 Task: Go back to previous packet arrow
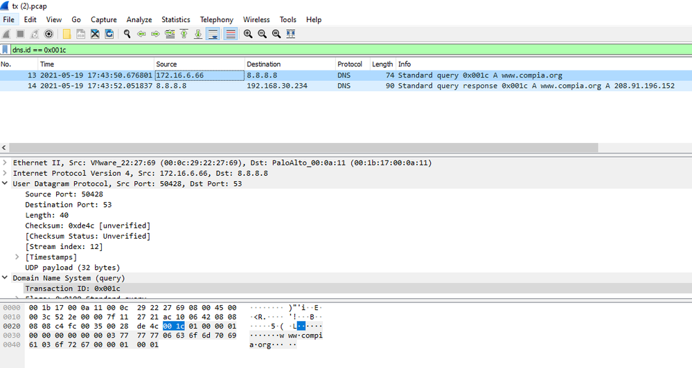tap(141, 34)
